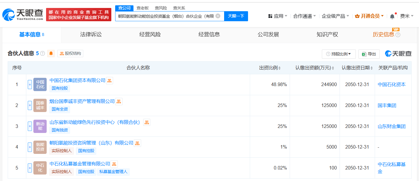Switch to the 公司发展 tab

[268, 34]
